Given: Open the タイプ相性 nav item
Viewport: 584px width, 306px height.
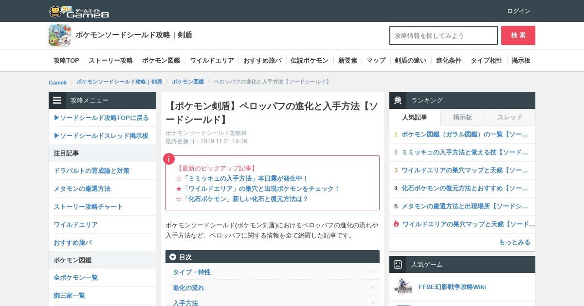Looking at the screenshot, I should point(486,61).
